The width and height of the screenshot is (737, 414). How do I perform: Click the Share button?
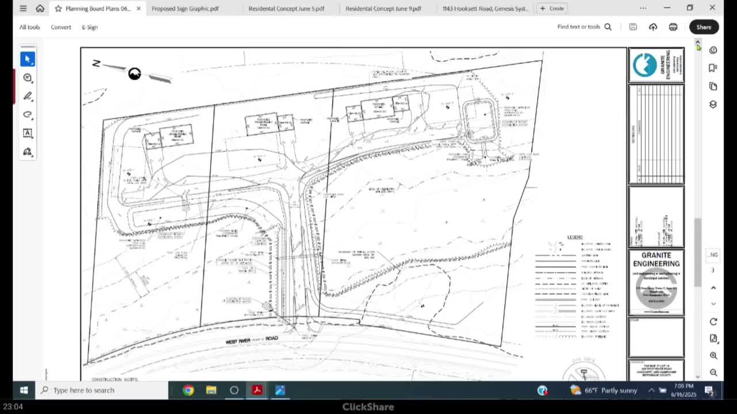[x=704, y=27]
